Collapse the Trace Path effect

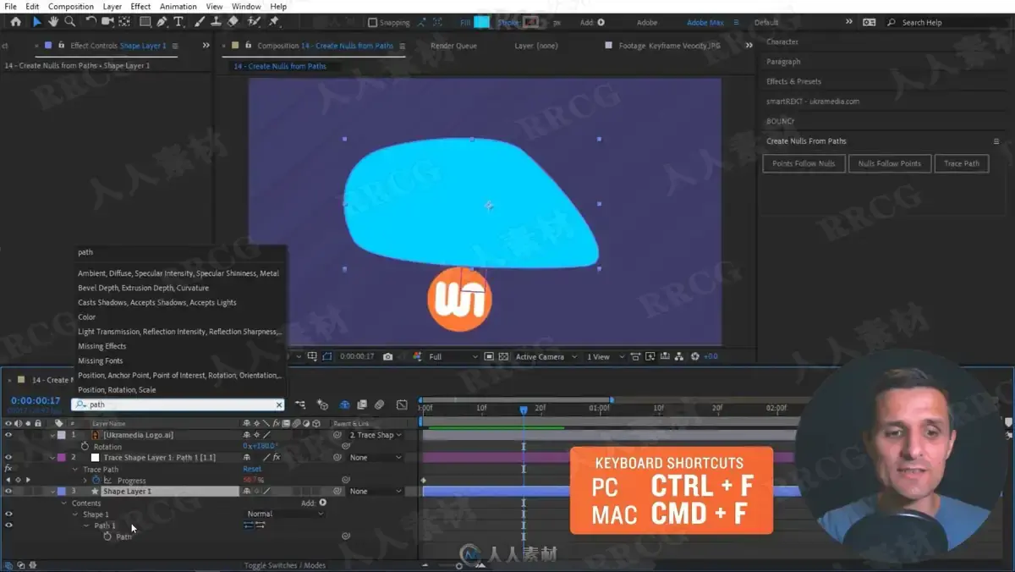pyautogui.click(x=75, y=470)
